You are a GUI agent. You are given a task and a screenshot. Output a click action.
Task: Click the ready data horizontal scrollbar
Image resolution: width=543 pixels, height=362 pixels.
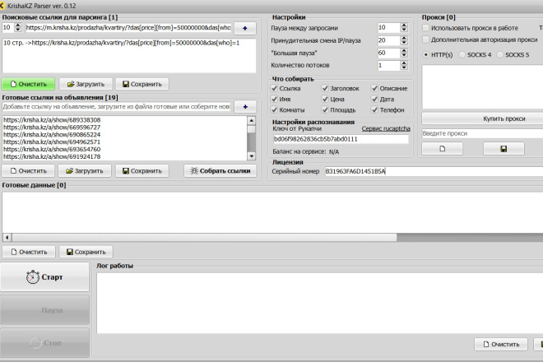204,237
